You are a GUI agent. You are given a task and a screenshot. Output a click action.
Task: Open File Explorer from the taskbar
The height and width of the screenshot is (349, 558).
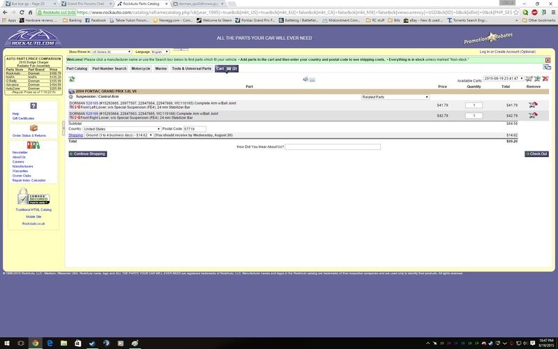coord(63,343)
